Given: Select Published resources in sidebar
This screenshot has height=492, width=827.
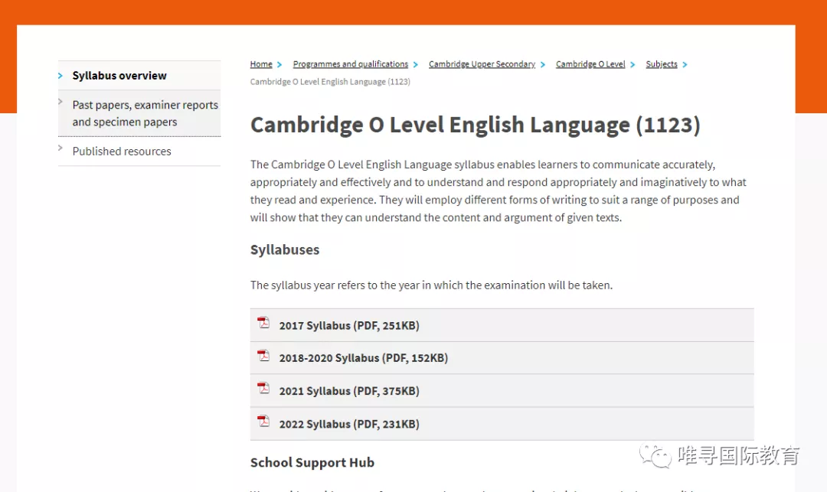Looking at the screenshot, I should [122, 152].
